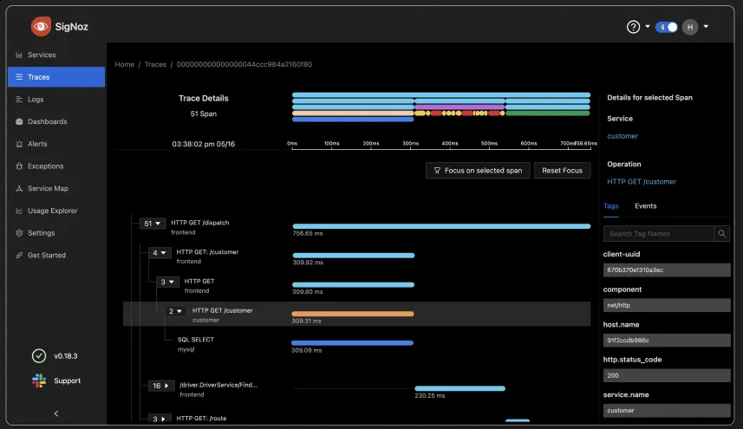Click the version v0.18.3 check icon
Viewport: 743px width, 429px height.
39,355
